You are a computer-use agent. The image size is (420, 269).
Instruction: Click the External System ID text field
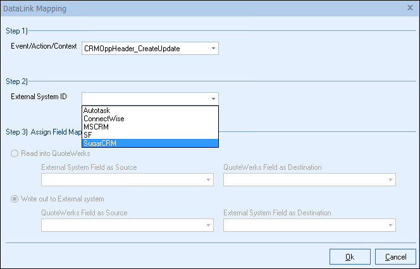click(x=145, y=99)
